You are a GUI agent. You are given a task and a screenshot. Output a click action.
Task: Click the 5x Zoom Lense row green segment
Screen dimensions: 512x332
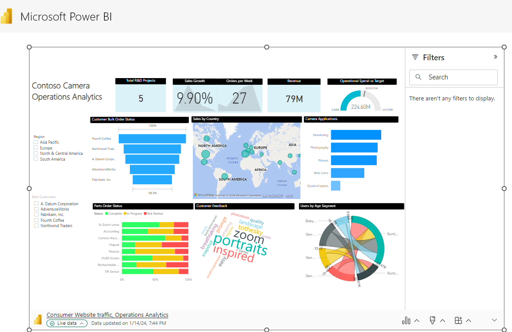pyautogui.click(x=141, y=224)
